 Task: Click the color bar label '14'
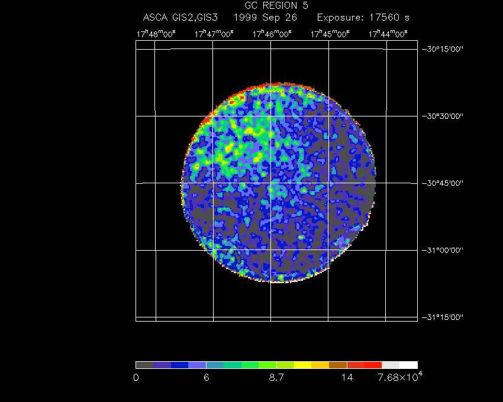(x=347, y=378)
